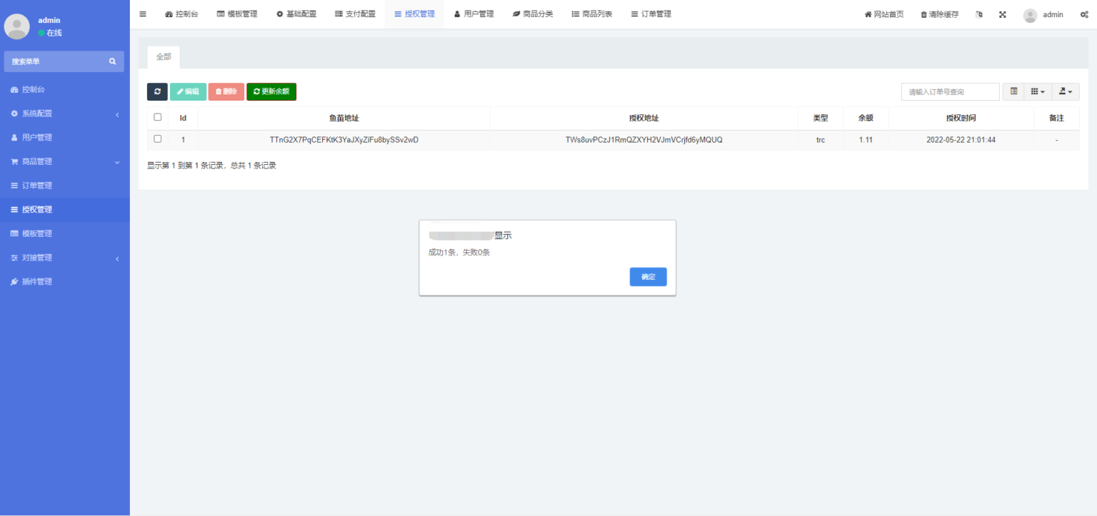Screen dimensions: 1097x516
Task: Tick the select-all checkbox in the table header
Action: coord(158,117)
